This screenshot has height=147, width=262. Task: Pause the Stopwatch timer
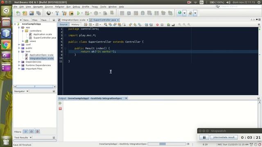tap(204, 137)
